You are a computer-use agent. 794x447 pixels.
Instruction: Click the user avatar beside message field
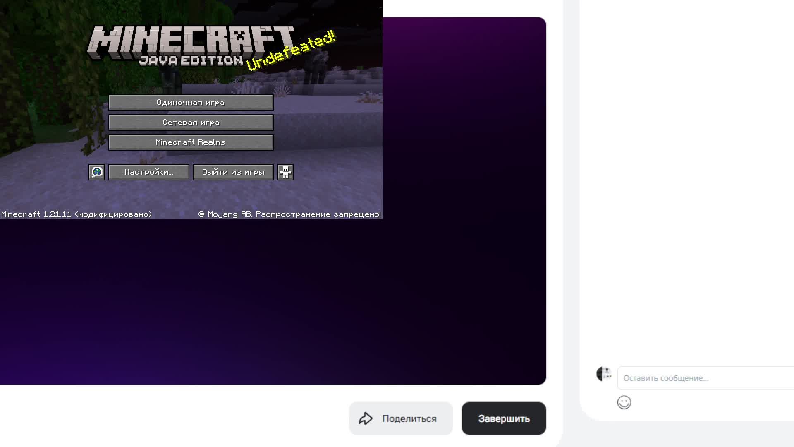[x=604, y=374]
